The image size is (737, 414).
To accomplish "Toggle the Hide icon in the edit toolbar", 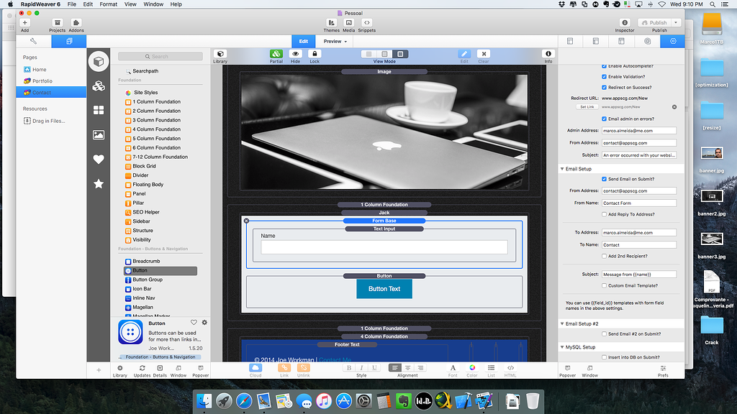I will 294,54.
